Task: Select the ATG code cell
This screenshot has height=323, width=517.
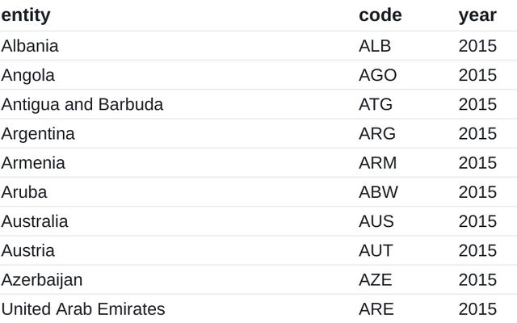Action: [x=376, y=104]
